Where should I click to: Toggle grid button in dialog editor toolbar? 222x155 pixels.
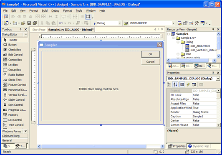pyautogui.click(x=83, y=16)
